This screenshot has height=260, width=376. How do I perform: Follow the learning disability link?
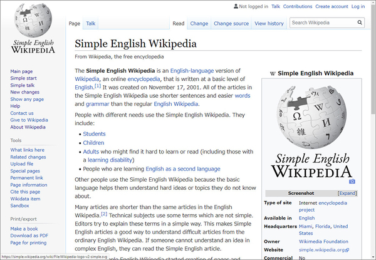click(x=110, y=160)
